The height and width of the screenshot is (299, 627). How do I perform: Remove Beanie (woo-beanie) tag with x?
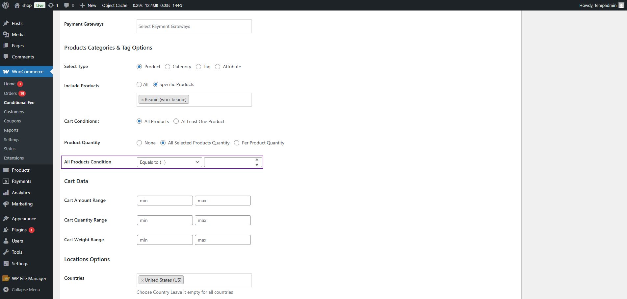[x=143, y=100]
